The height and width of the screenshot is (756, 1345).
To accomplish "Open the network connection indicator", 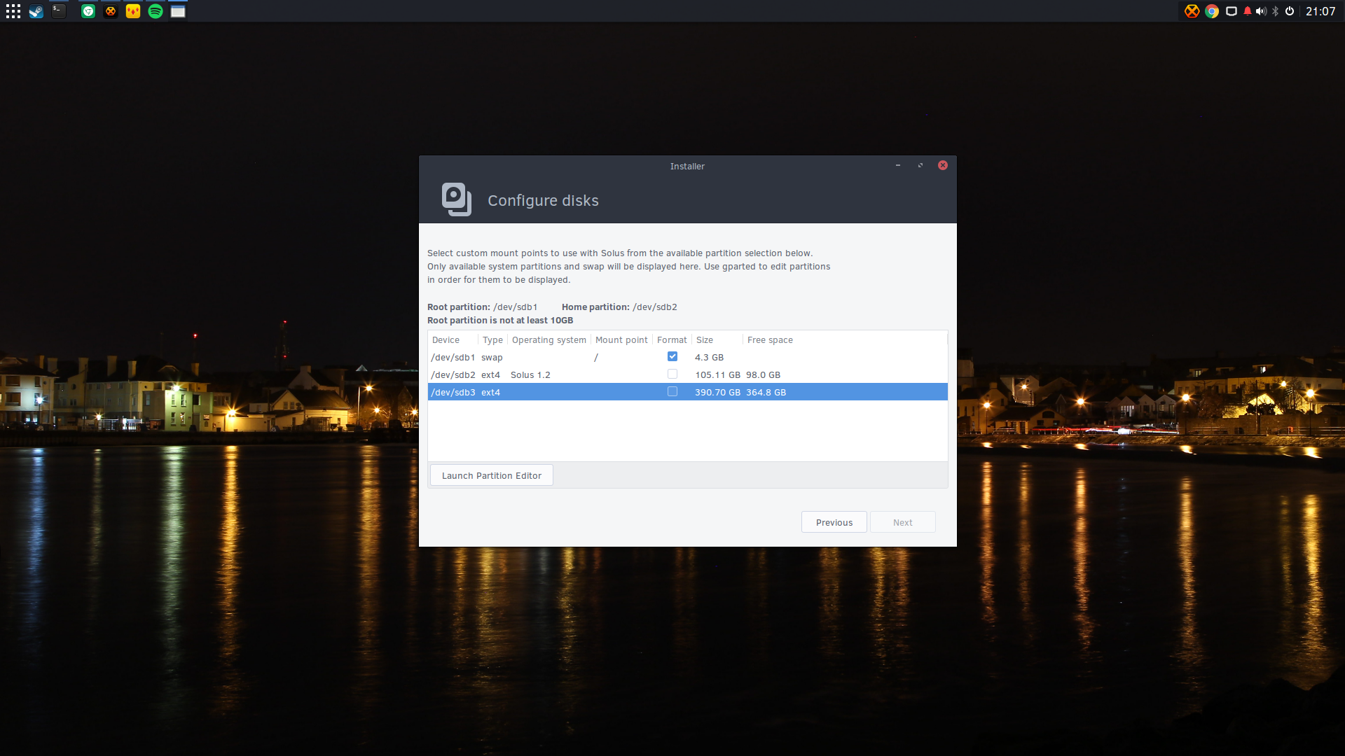I will tap(1232, 11).
